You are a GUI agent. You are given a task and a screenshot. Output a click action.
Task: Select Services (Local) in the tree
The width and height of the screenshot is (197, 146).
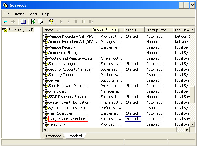tap(21, 30)
